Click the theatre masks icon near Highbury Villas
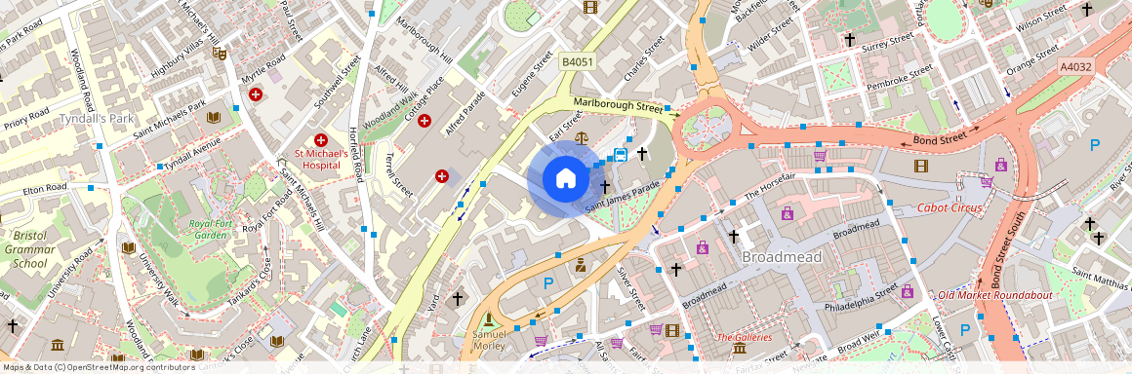 click(220, 53)
